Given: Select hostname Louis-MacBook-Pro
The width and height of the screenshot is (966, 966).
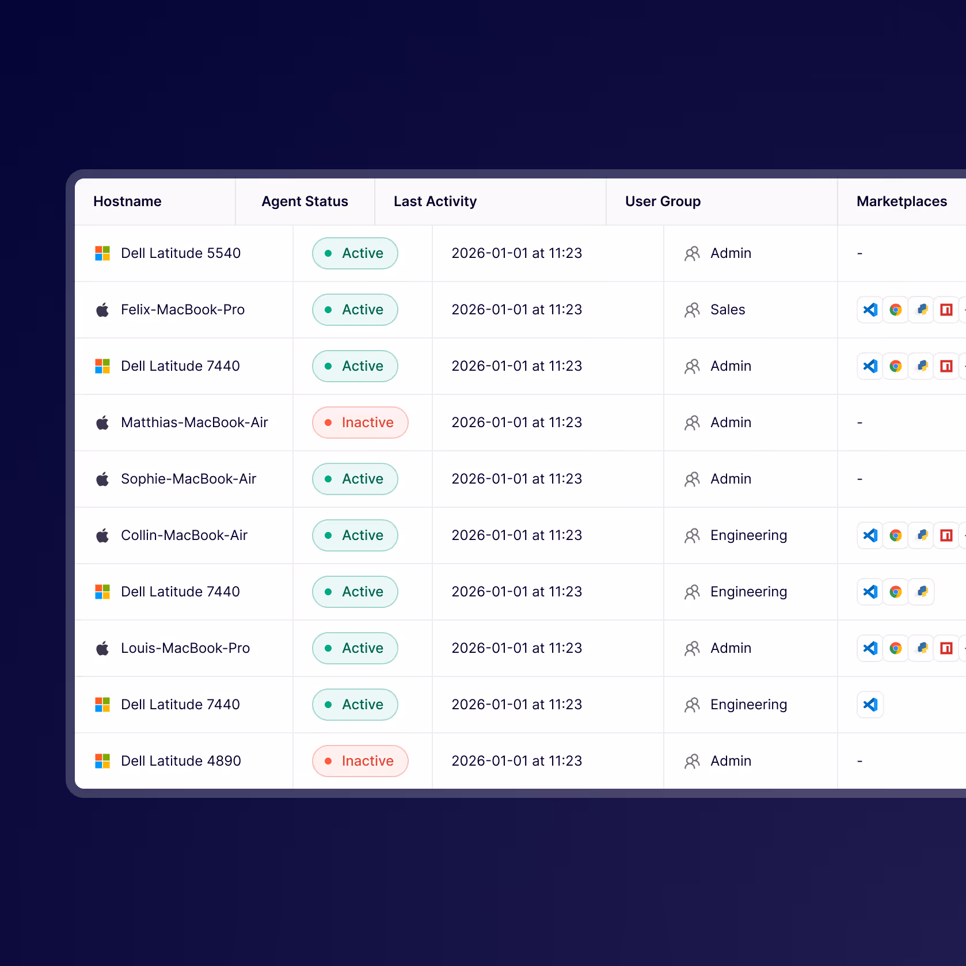Looking at the screenshot, I should pos(185,648).
